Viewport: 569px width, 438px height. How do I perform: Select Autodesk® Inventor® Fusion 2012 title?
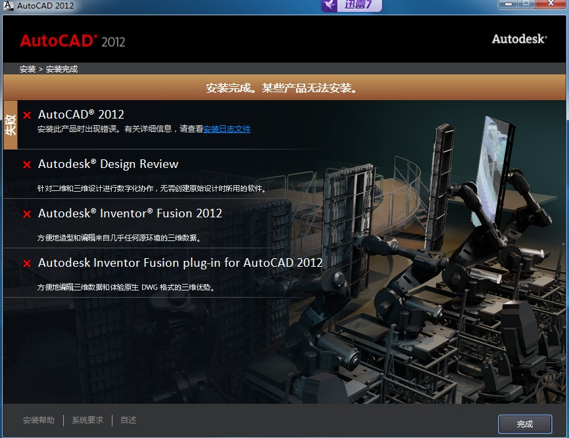pos(130,213)
